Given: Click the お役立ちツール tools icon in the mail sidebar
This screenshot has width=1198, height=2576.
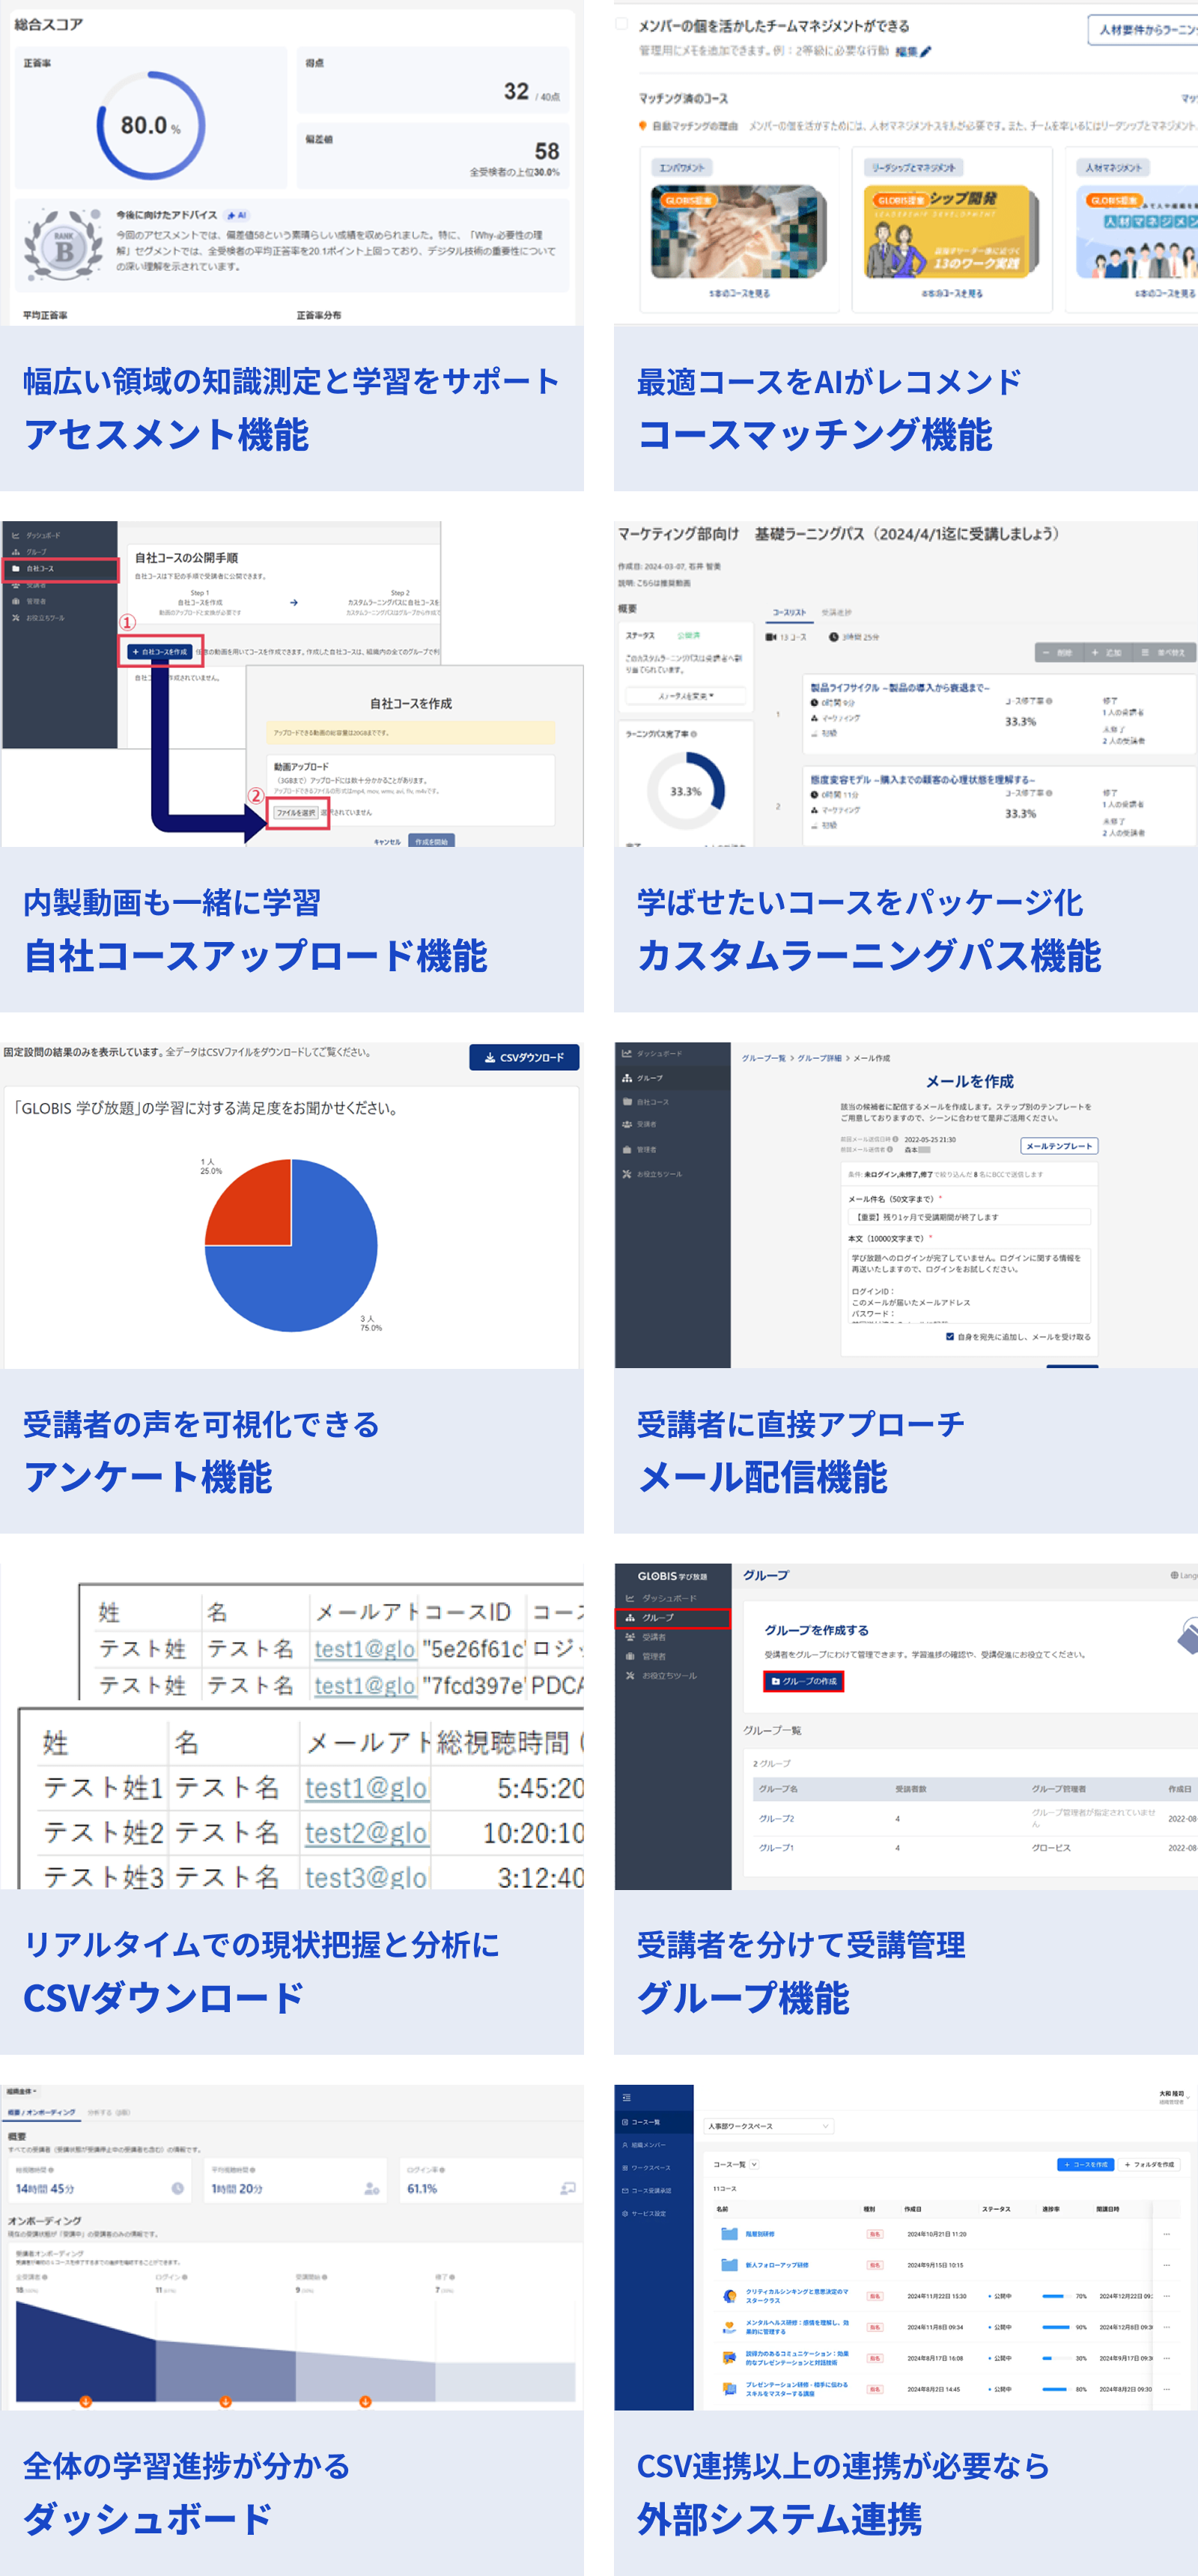Looking at the screenshot, I should tap(627, 1174).
